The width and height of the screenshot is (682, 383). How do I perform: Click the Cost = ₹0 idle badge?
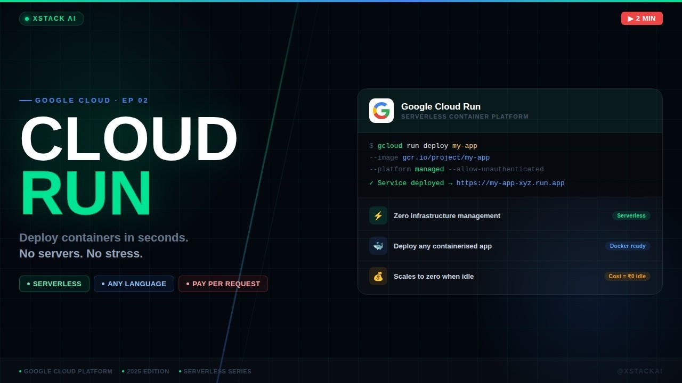click(x=627, y=276)
